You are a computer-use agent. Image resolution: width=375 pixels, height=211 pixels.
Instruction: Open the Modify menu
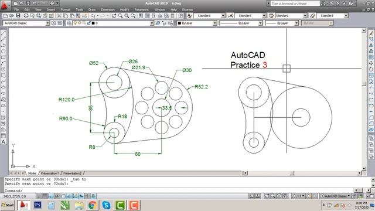(124, 10)
